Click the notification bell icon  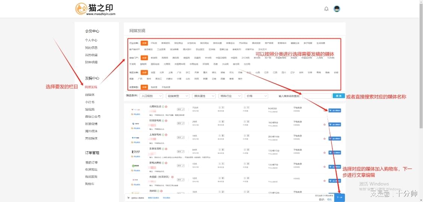coord(326,9)
